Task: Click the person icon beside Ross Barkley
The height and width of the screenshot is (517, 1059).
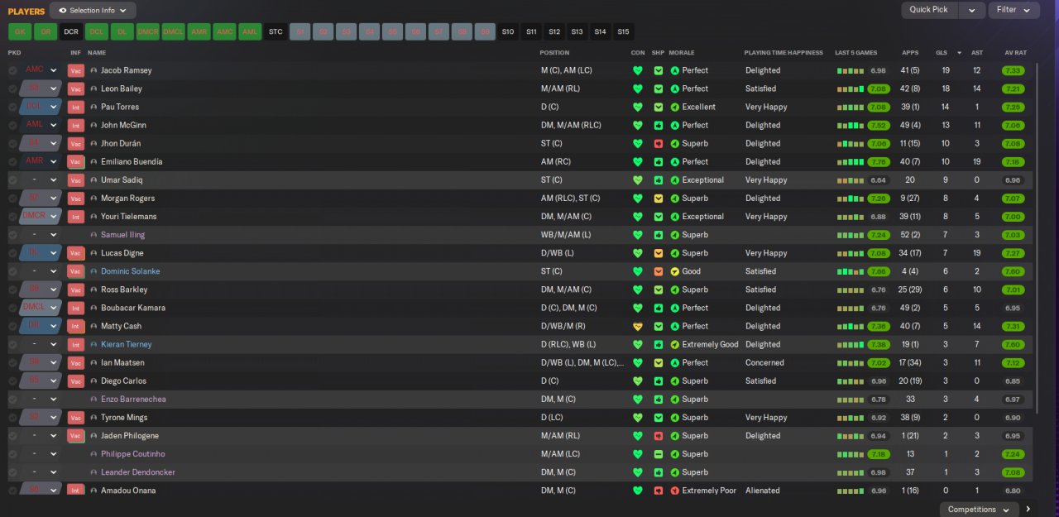Action: [93, 290]
